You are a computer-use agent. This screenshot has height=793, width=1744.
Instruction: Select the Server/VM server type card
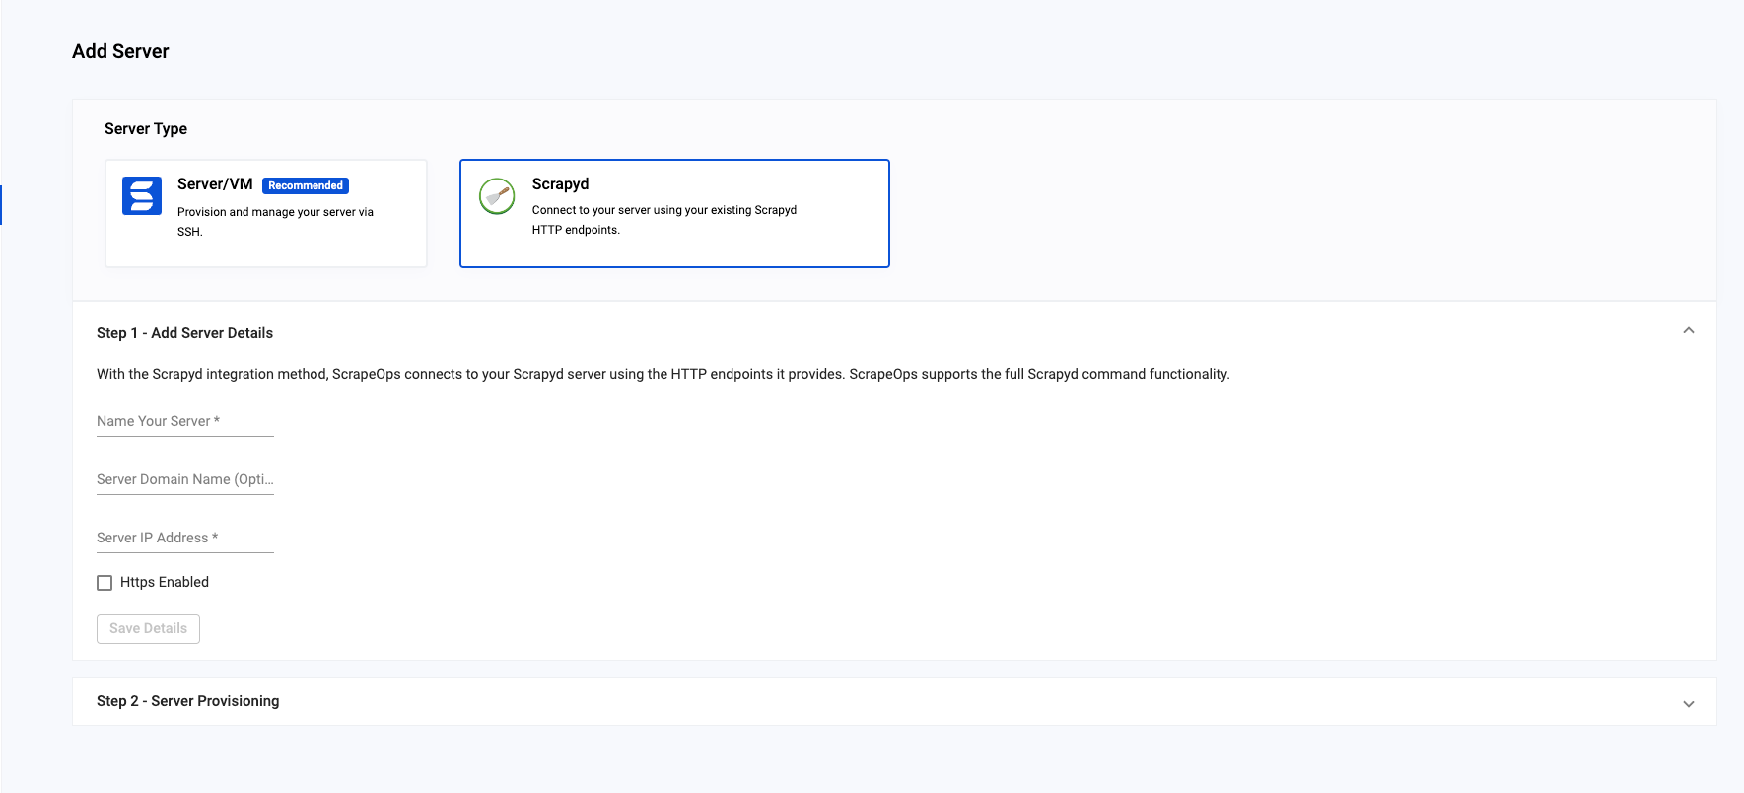tap(266, 213)
